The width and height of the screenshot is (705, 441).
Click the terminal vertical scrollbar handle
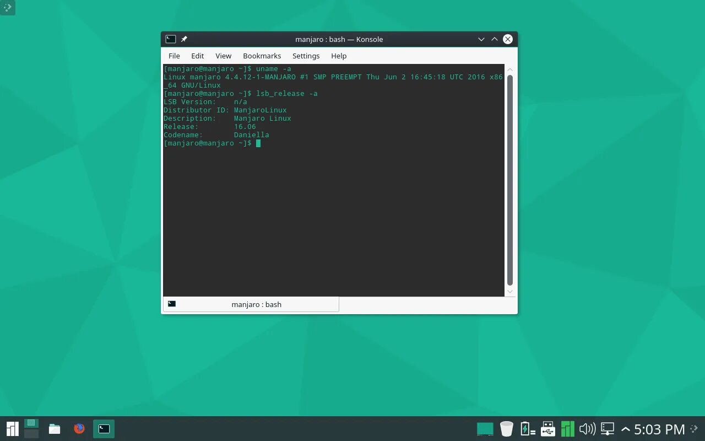tap(509, 180)
